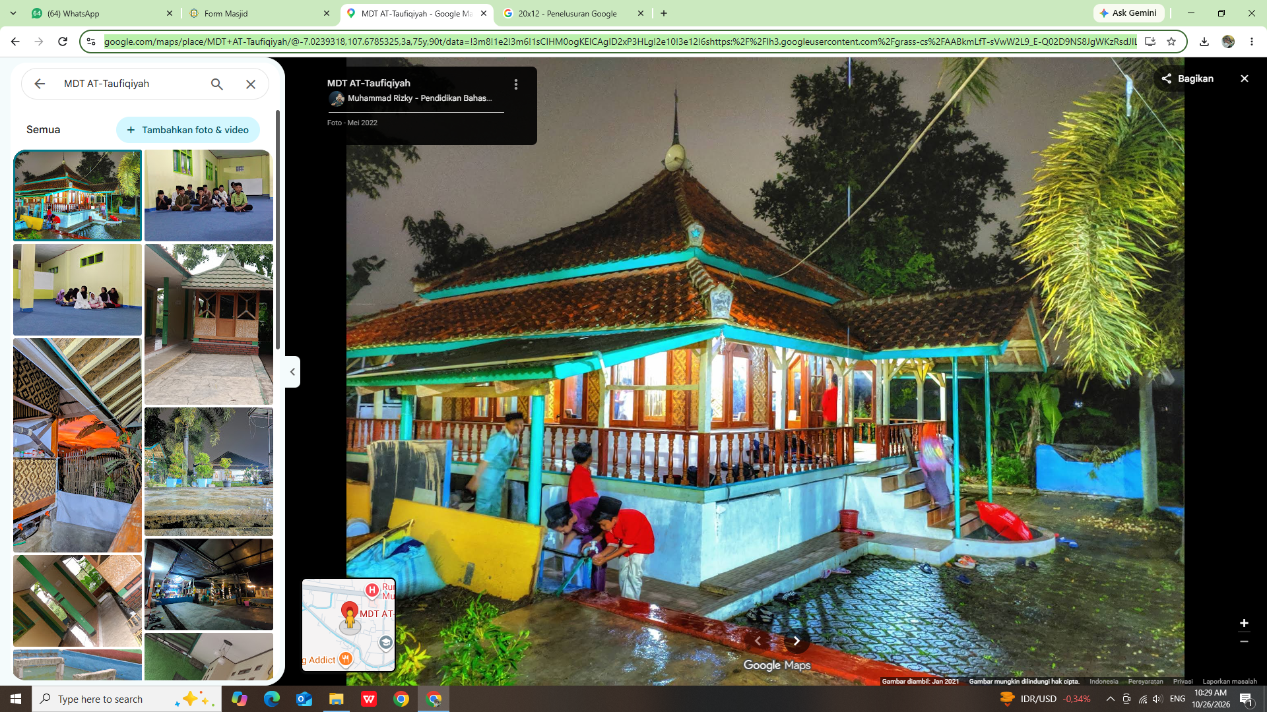Open thumbnail of palm trees at night
This screenshot has width=1267, height=712.
tap(209, 471)
